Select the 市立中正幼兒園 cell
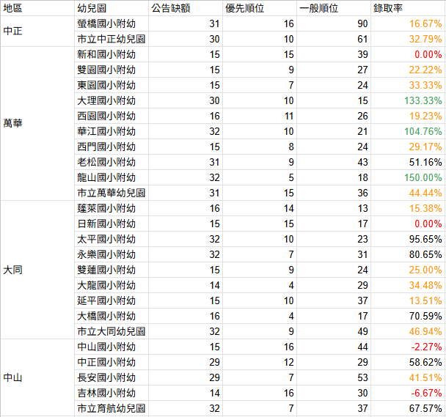Viewport: 446px width, 417px height. (111, 39)
